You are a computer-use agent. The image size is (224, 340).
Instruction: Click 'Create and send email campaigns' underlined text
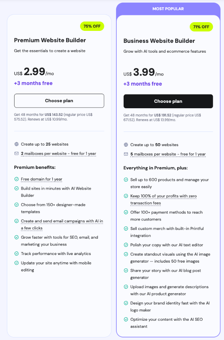[62, 221]
